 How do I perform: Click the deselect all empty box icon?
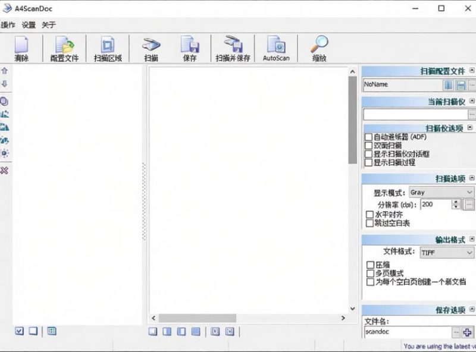tap(33, 331)
